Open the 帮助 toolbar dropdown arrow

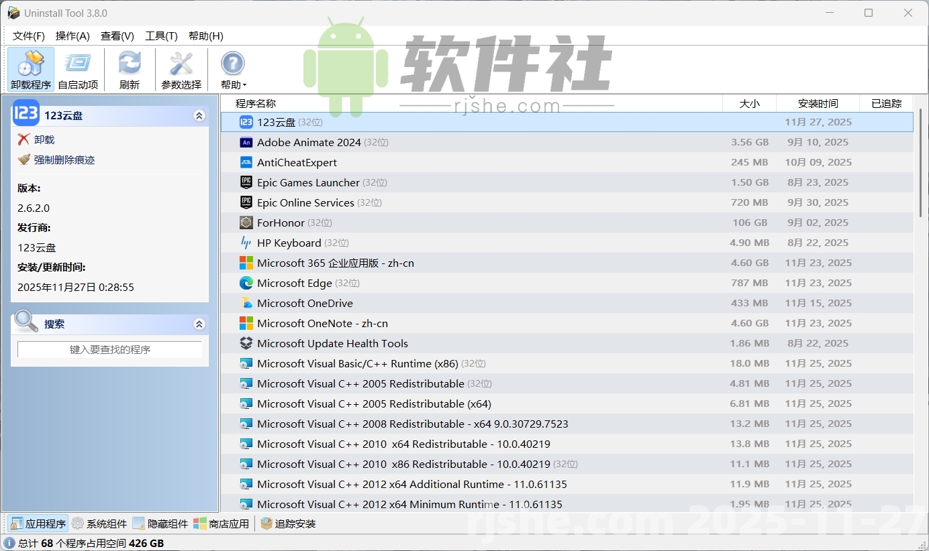(246, 84)
